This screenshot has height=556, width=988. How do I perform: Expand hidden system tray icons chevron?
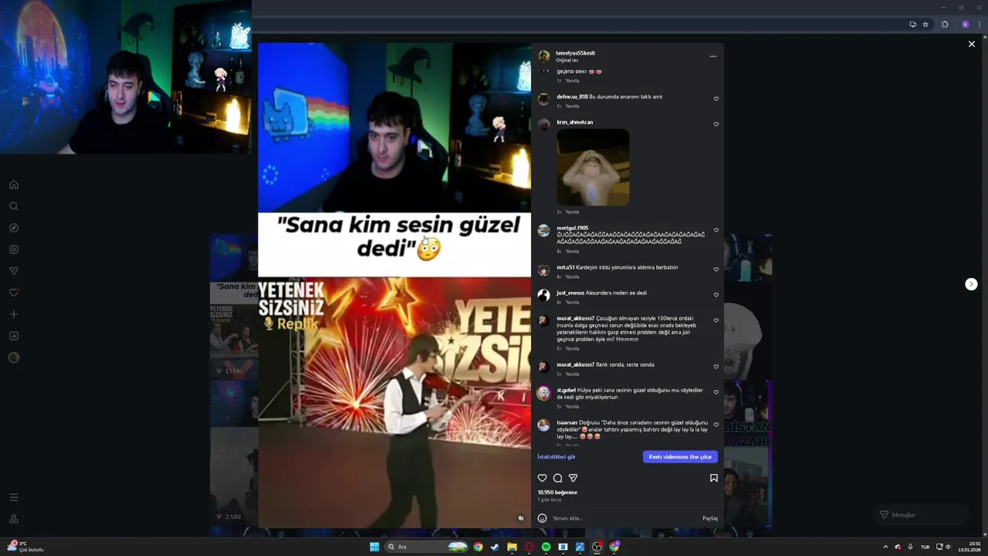click(885, 547)
